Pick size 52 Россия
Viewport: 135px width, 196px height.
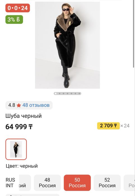[x=107, y=183]
